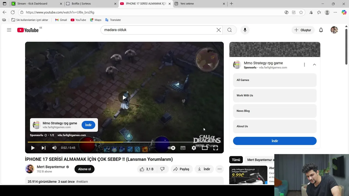Screen dimensions: 349x196
Task: Open the tab actions menu icon
Action: [4, 4]
